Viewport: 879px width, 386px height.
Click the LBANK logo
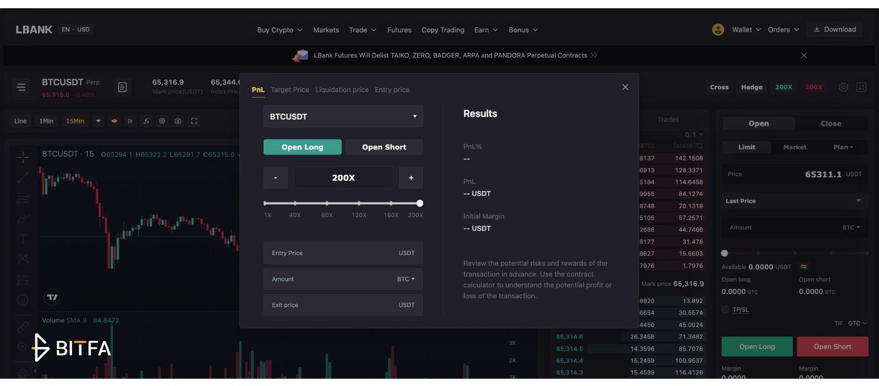click(34, 30)
